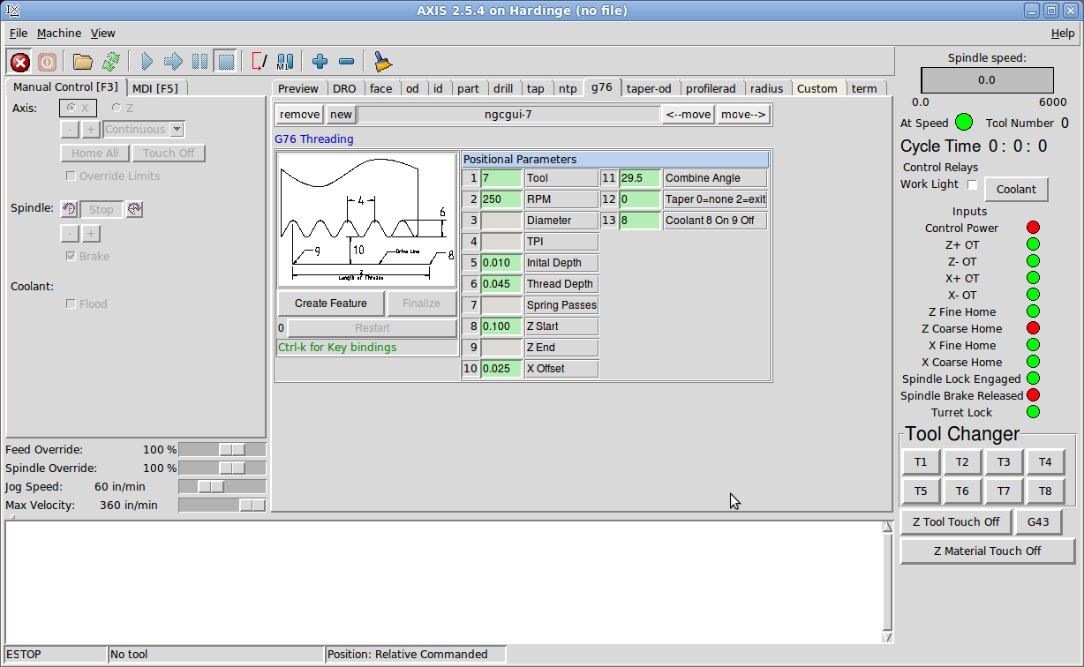The height and width of the screenshot is (667, 1084).
Task: Clear the live plot with broom icon
Action: coord(382,62)
